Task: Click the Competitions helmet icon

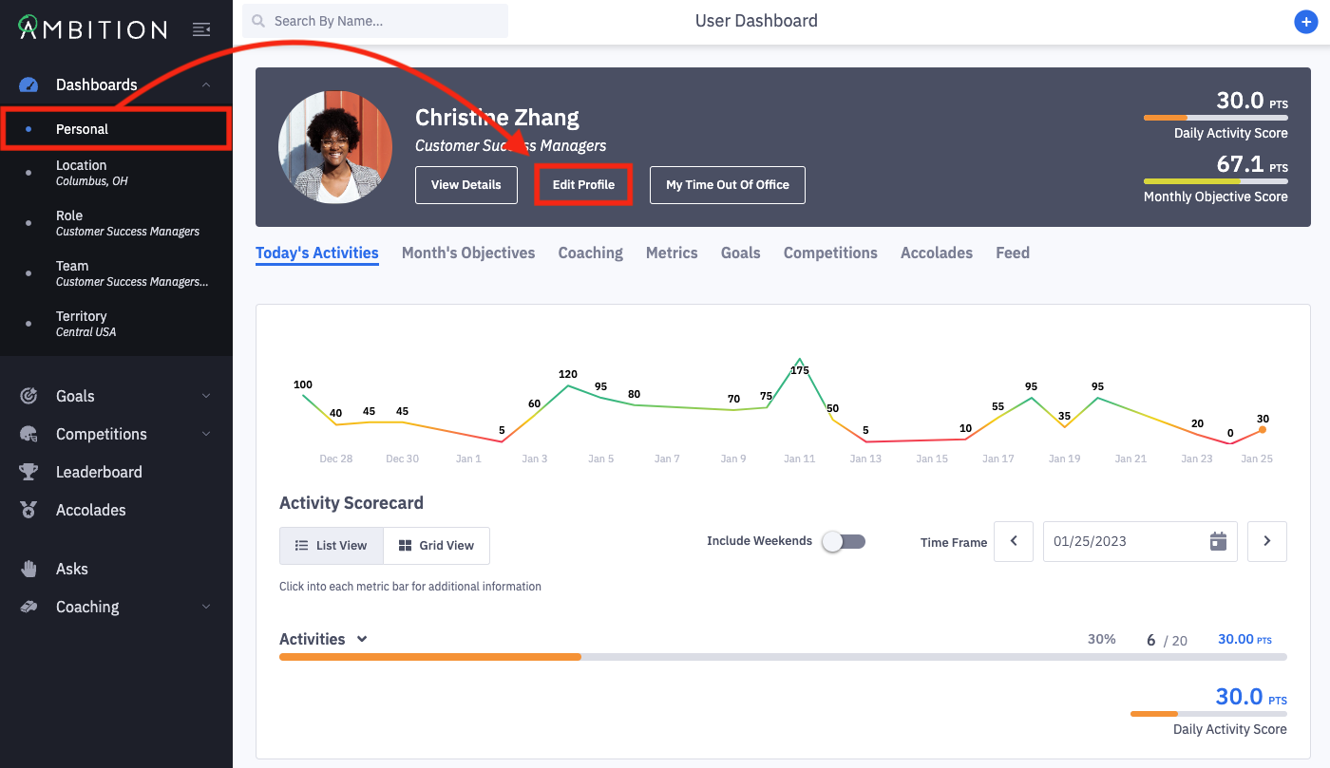Action: tap(28, 434)
